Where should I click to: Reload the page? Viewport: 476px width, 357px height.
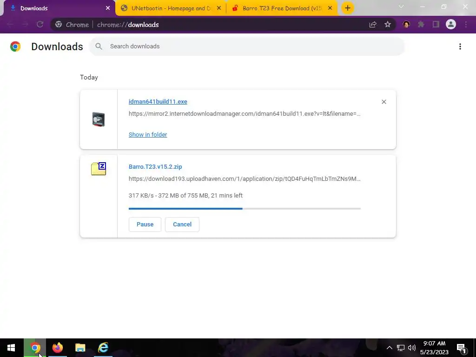40,25
